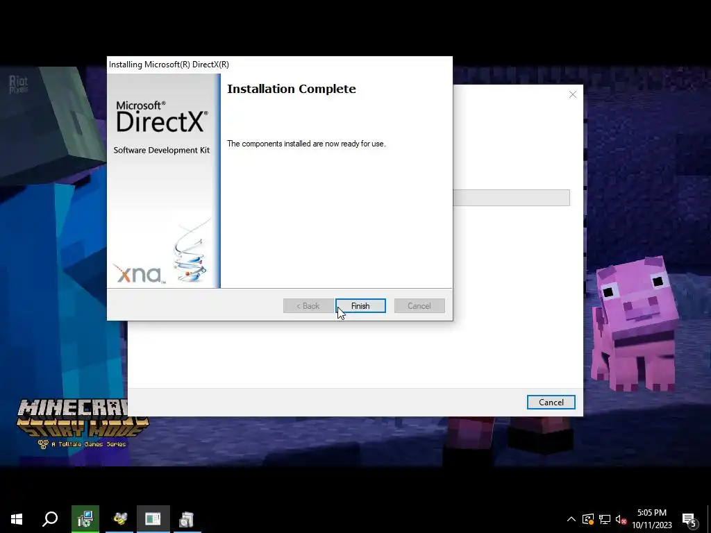Open the security warning icon in the system tray
This screenshot has width=711, height=533.
coord(588,519)
